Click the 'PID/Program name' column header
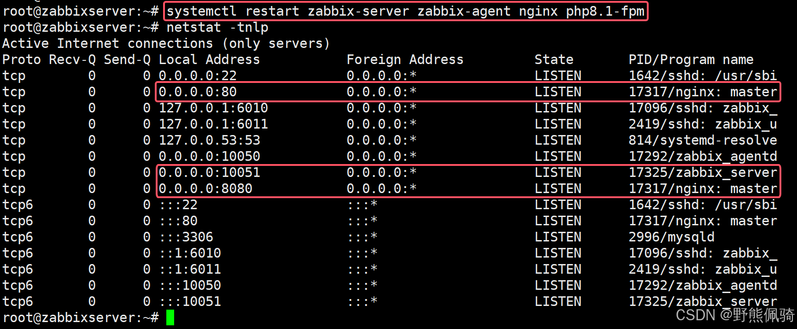 point(691,59)
